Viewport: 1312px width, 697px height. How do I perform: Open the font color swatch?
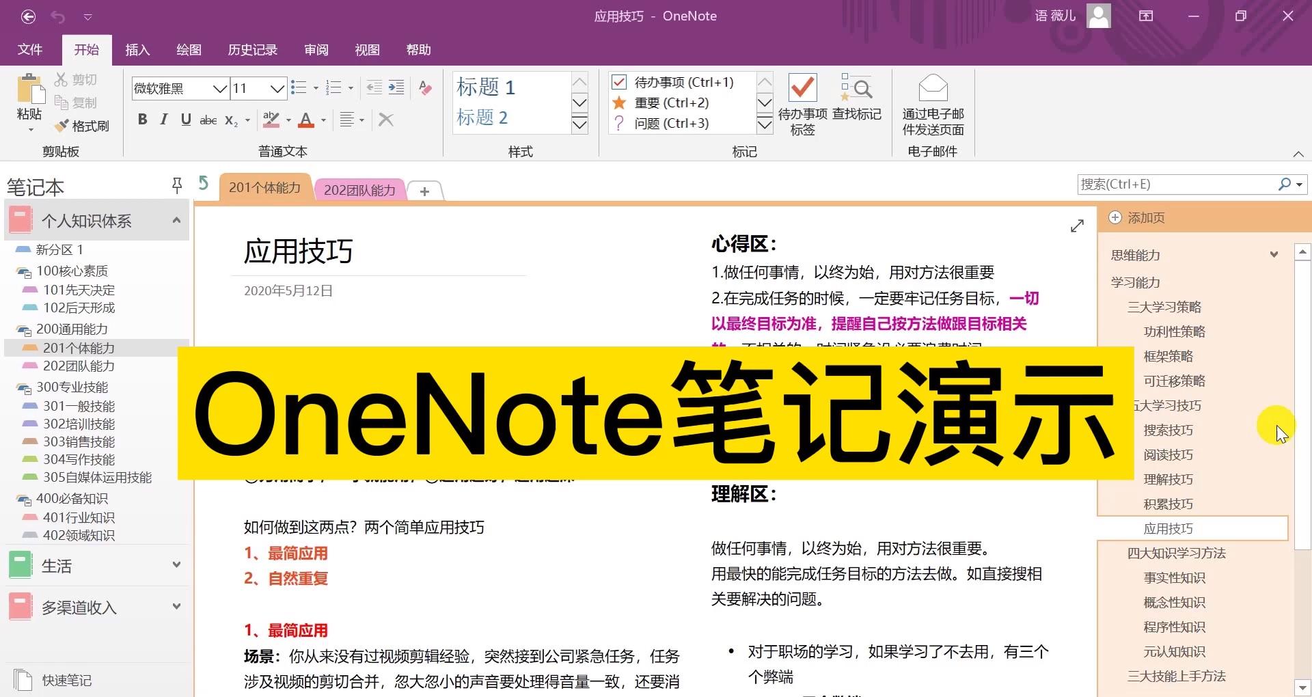pos(307,120)
